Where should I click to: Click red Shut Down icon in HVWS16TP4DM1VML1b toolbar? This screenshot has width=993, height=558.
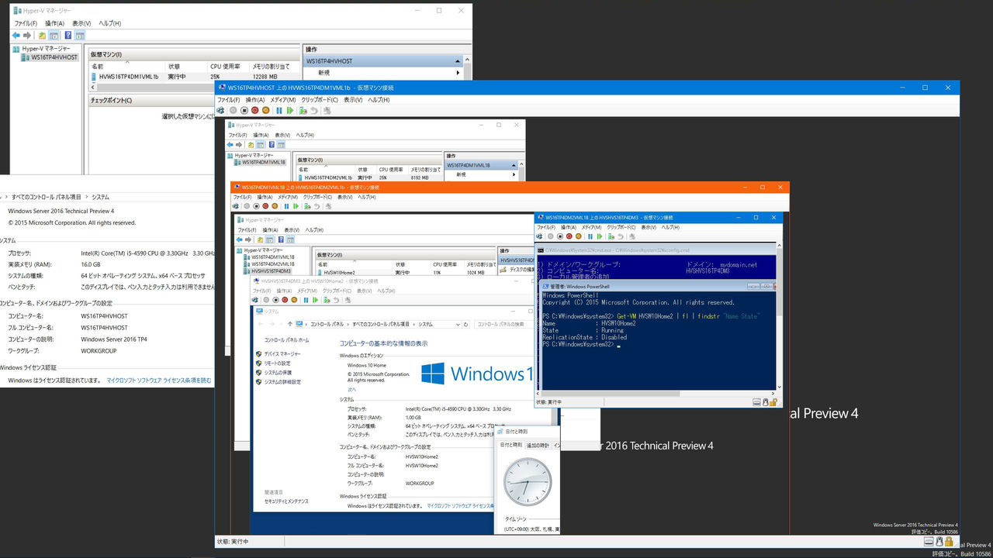click(255, 110)
